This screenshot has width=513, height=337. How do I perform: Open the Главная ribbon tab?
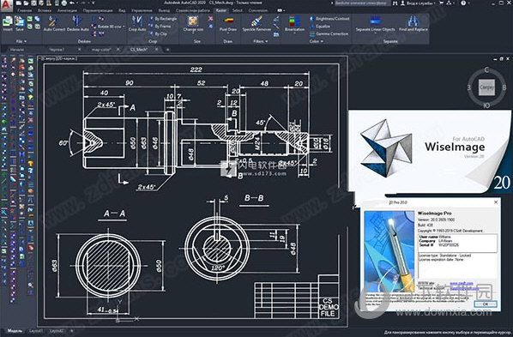click(25, 10)
